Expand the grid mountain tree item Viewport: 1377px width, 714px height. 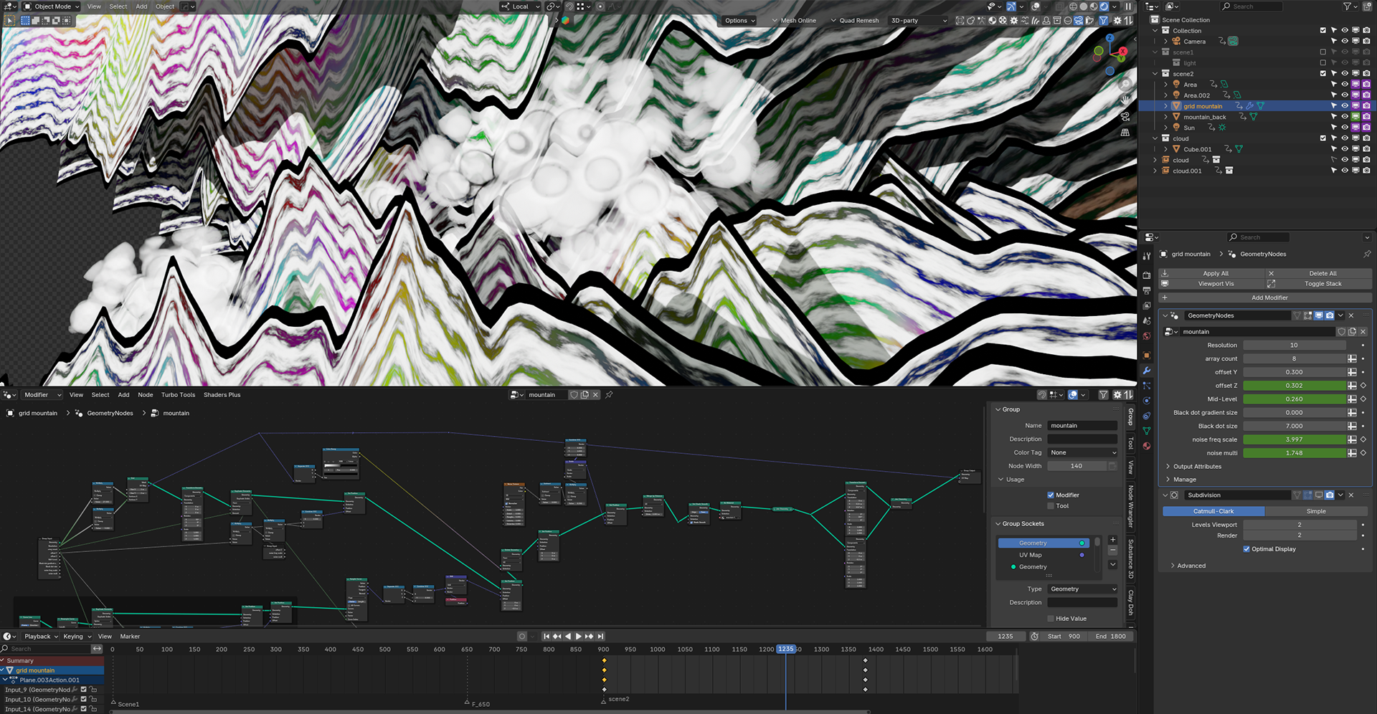tap(1166, 106)
